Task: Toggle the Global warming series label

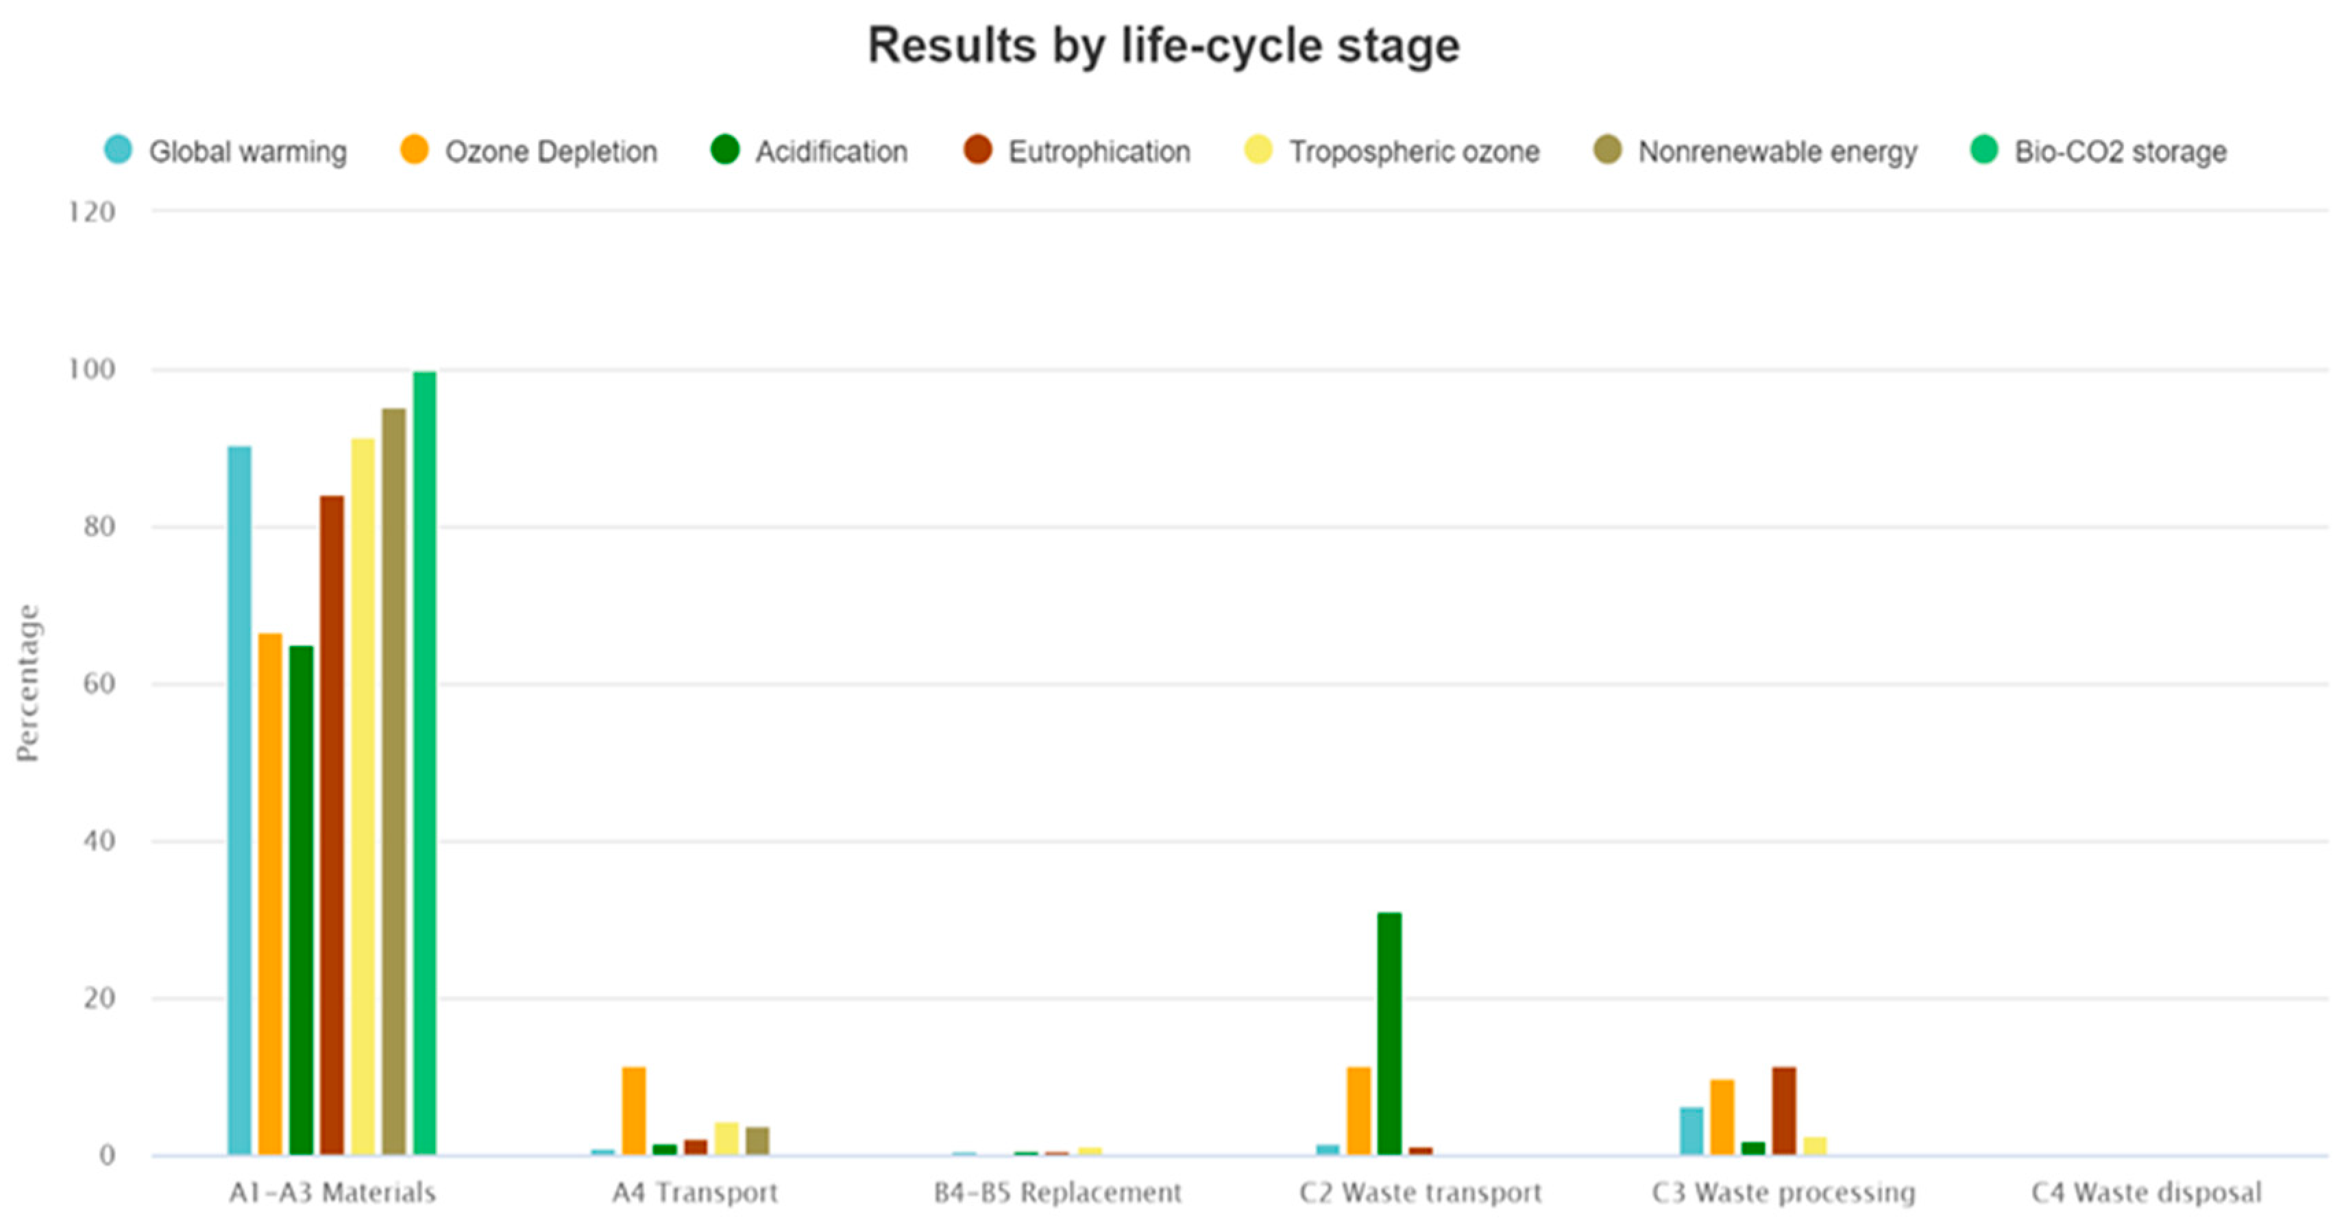Action: [x=247, y=151]
